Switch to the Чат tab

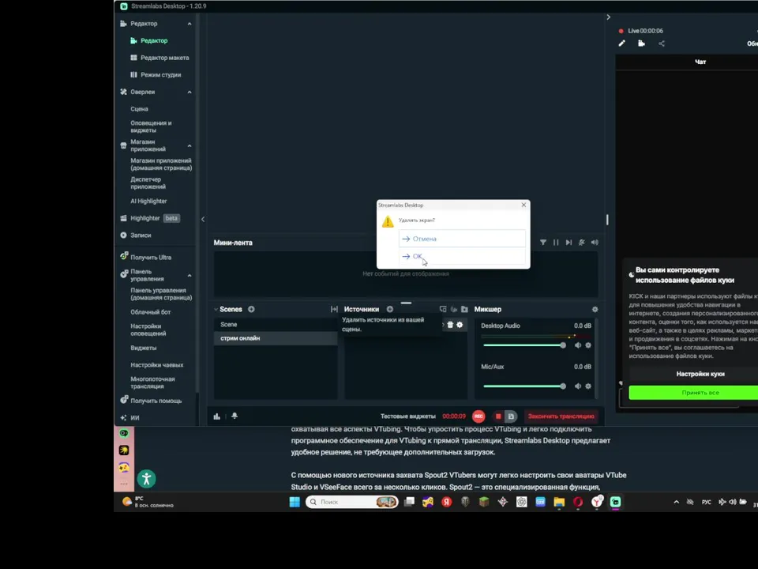[x=700, y=62]
